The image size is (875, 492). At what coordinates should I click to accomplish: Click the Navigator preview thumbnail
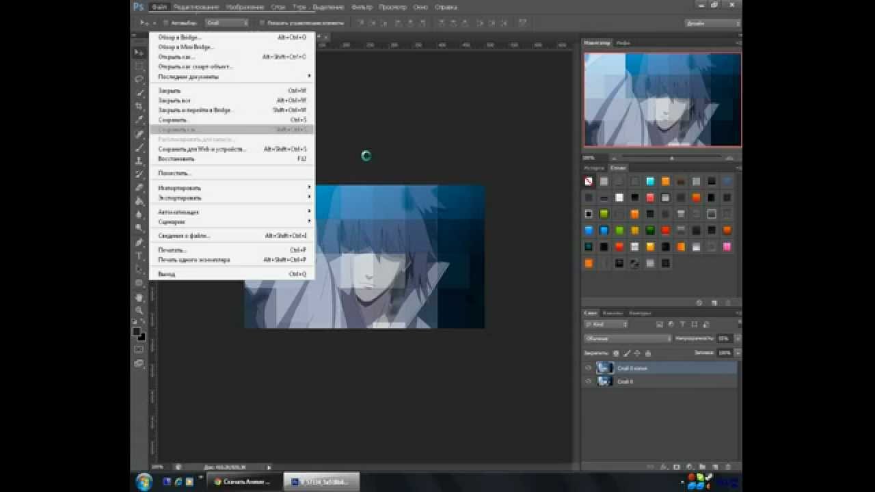pos(662,100)
